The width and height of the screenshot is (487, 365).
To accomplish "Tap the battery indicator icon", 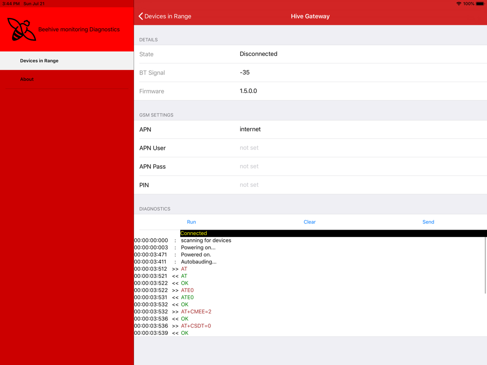I will click(480, 3).
